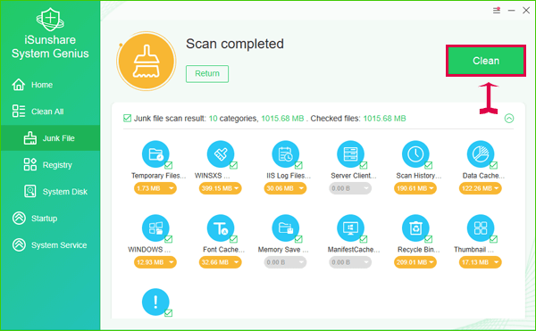Screen dimensions: 536x331
Task: Select Junk File in the sidebar
Action: pos(50,138)
